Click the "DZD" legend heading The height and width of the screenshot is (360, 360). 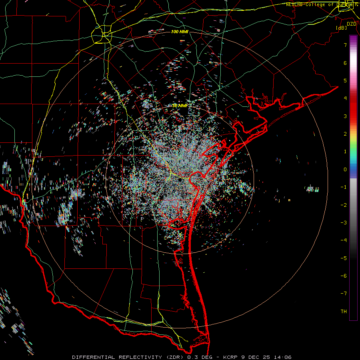point(351,24)
